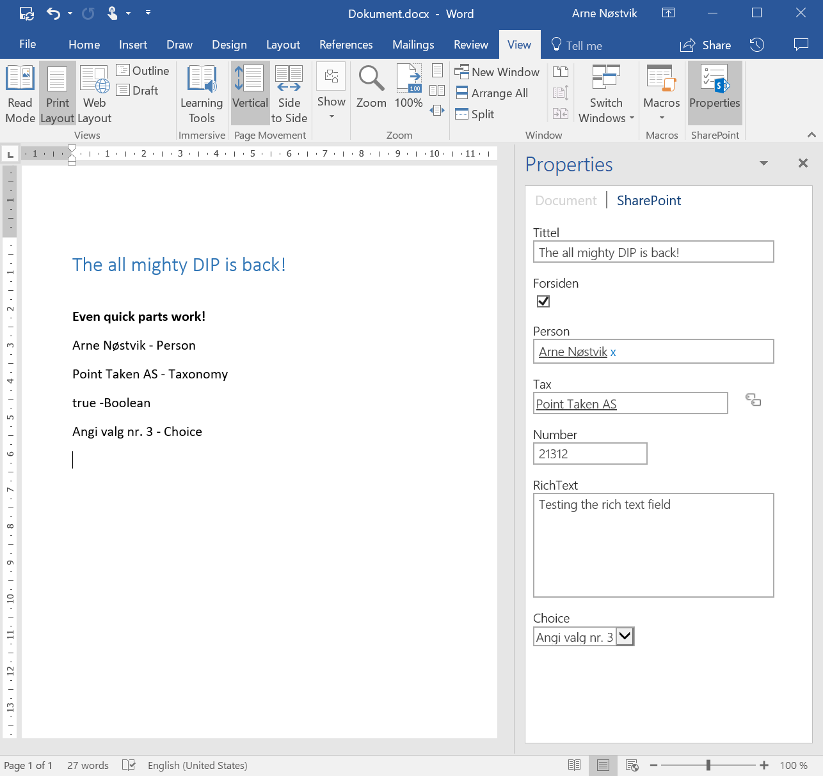The image size is (823, 776).
Task: Click the Share button
Action: [706, 45]
